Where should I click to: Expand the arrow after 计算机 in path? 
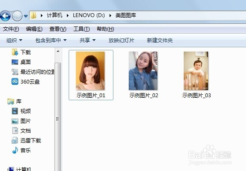click(68, 15)
